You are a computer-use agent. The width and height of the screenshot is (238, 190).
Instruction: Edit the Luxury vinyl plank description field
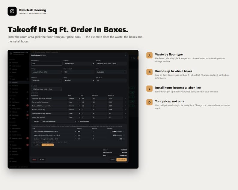tap(49, 98)
